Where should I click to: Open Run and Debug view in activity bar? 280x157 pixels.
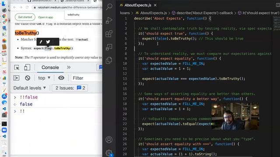109,20
